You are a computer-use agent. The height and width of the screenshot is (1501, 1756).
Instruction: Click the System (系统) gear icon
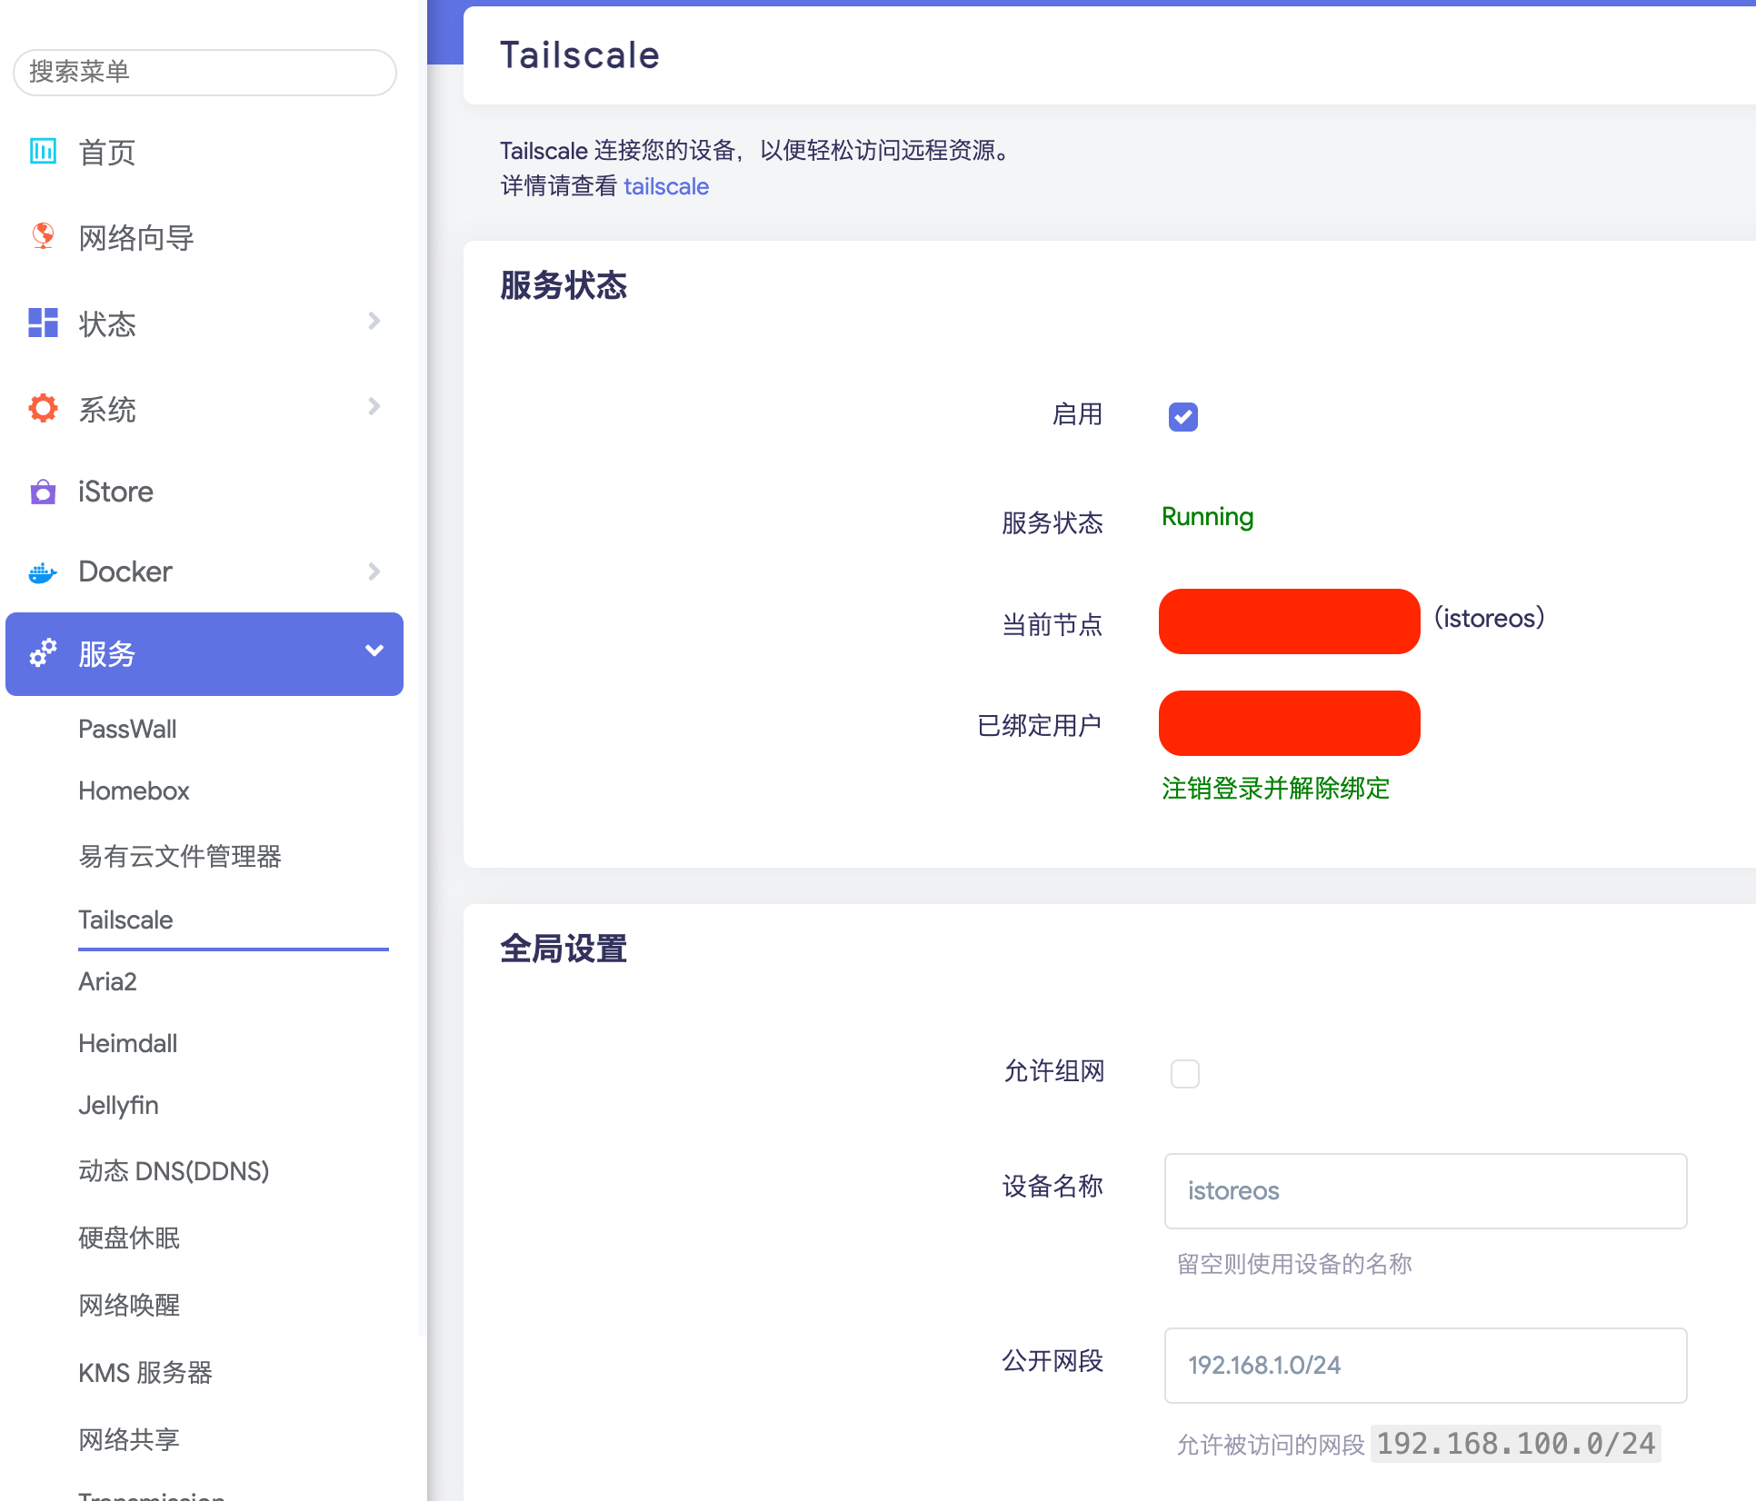43,408
